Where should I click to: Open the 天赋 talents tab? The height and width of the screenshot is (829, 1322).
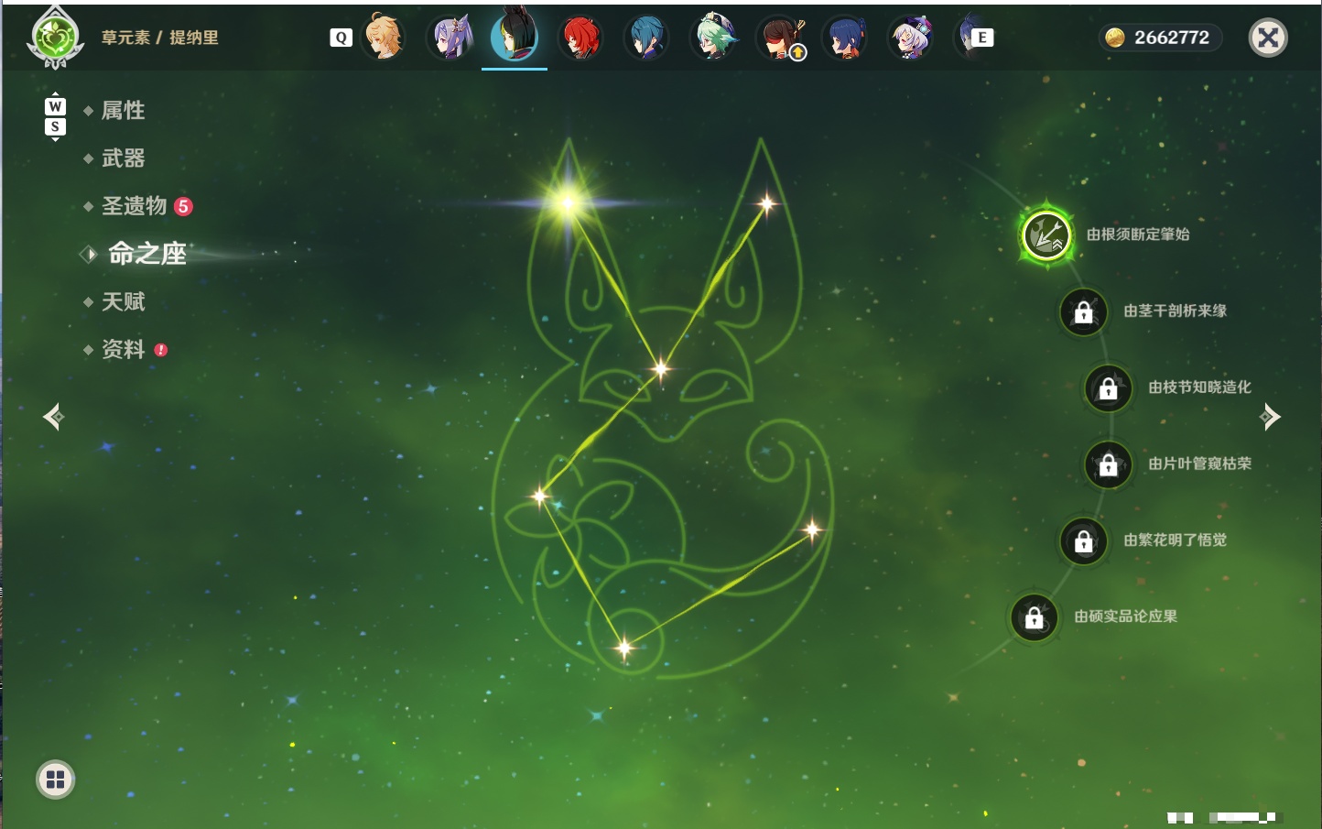[123, 301]
